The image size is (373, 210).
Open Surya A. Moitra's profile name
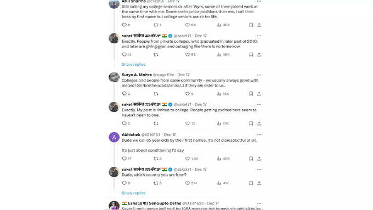137,75
